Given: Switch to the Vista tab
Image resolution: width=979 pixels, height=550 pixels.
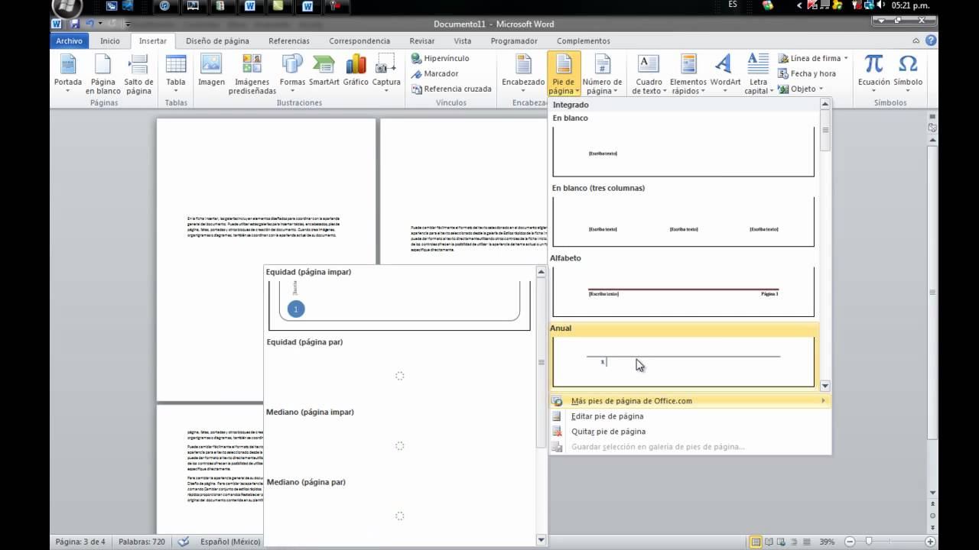Looking at the screenshot, I should tap(462, 41).
